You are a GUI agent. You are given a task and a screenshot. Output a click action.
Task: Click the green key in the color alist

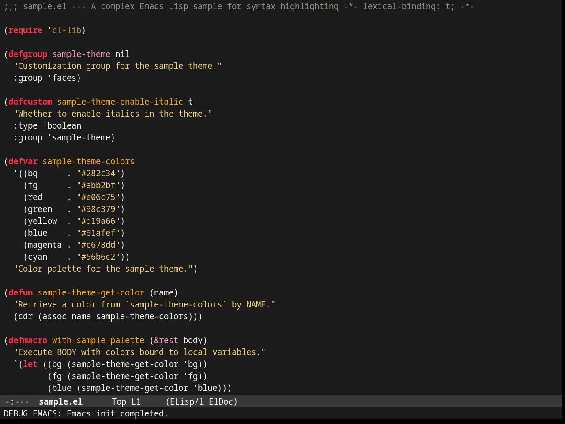coord(40,209)
